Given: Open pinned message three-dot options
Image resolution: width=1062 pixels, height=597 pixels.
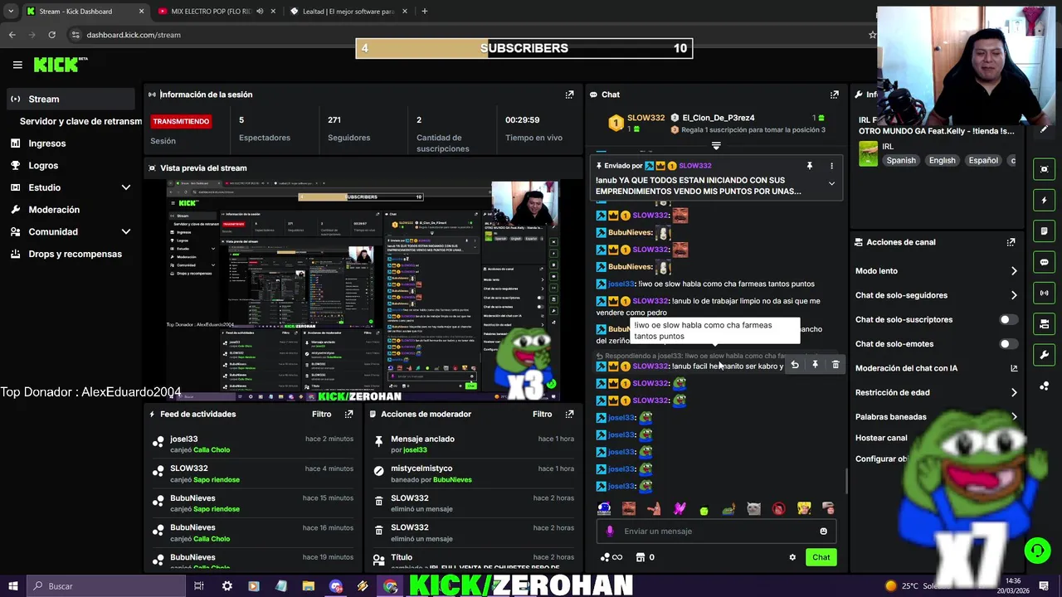Looking at the screenshot, I should (x=831, y=166).
